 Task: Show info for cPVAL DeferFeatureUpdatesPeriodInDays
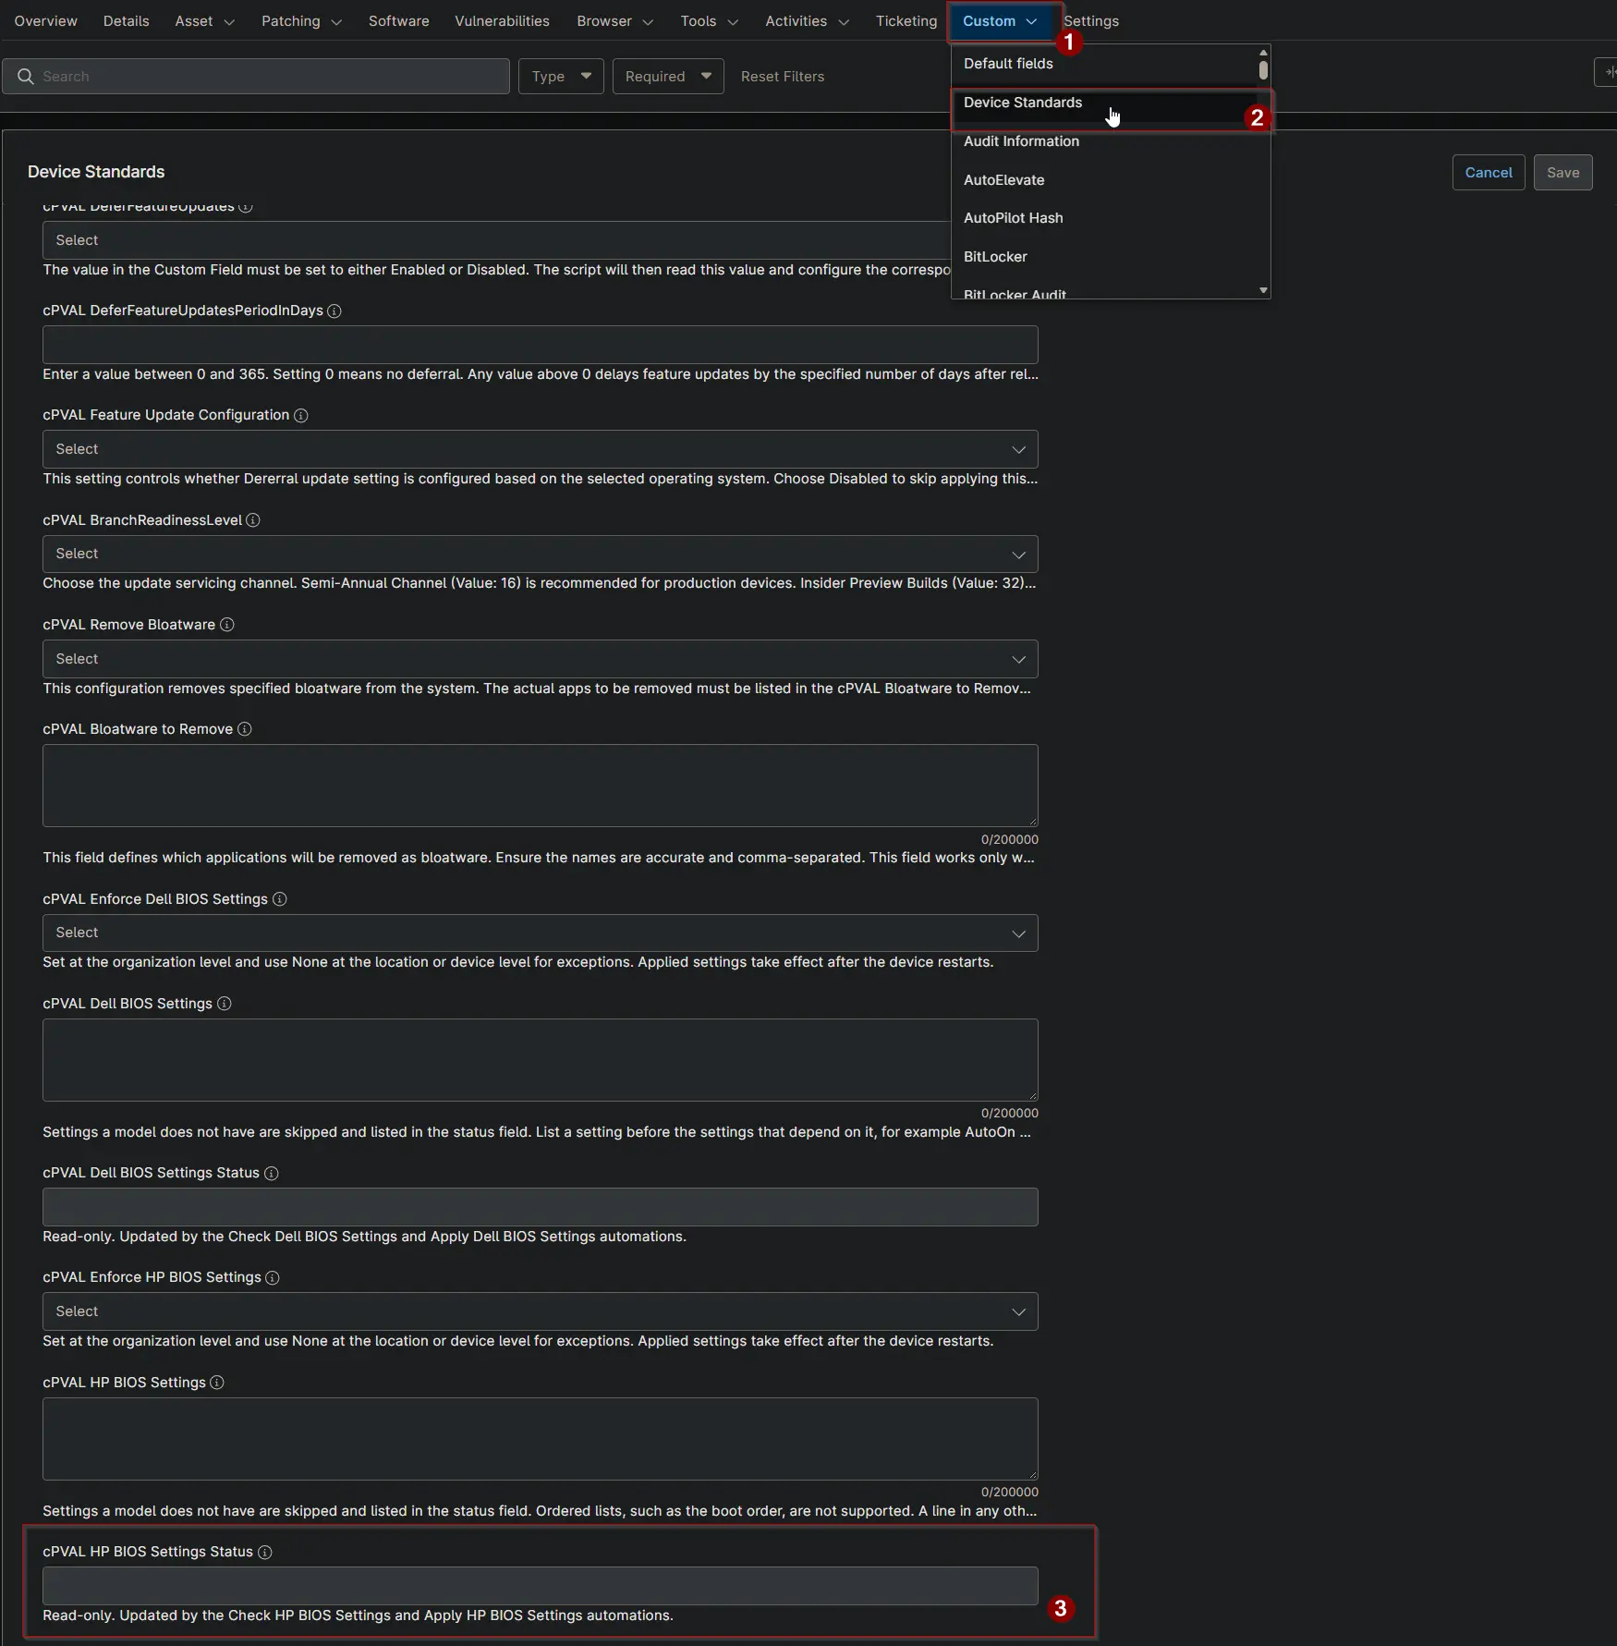[334, 311]
